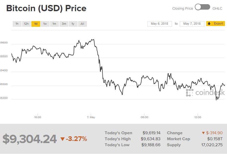Image resolution: width=227 pixels, height=154 pixels.
Task: Select the 1h time range
Action: 17,24
